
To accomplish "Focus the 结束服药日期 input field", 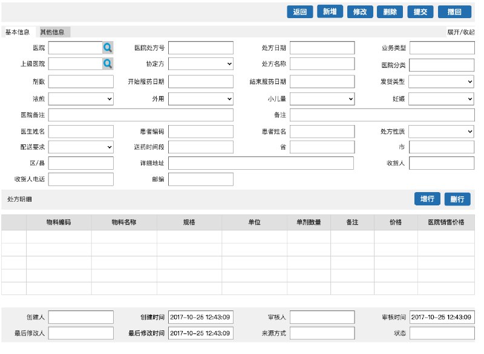I will point(322,82).
